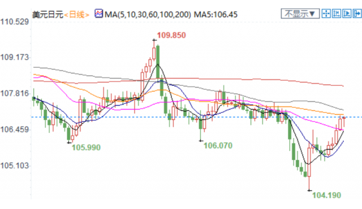Select the 日线 period label
This screenshot has width=362, height=209.
click(x=77, y=15)
